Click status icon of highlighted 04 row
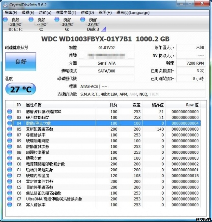Viewport: 212px width, 222px height. pos(10,123)
